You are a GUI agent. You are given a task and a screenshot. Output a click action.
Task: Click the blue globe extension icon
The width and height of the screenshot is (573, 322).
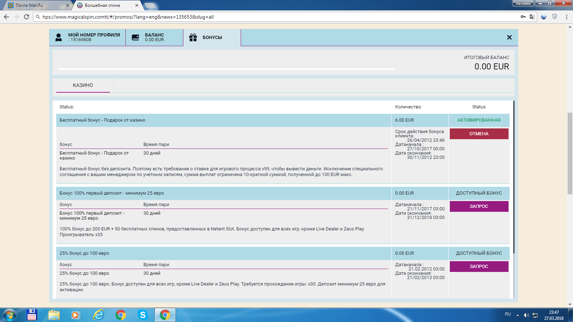pyautogui.click(x=544, y=17)
